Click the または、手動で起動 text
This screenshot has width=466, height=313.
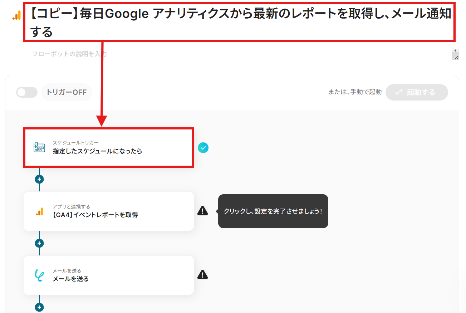tap(355, 92)
